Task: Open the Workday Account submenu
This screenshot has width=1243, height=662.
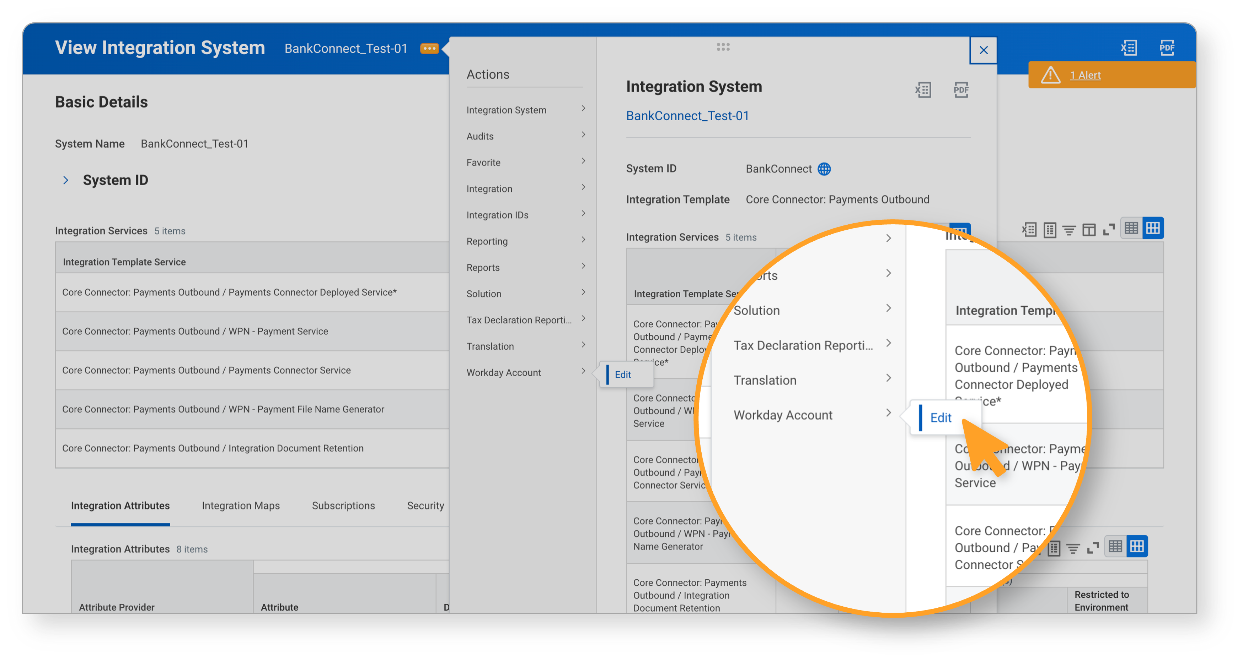Action: [x=525, y=372]
